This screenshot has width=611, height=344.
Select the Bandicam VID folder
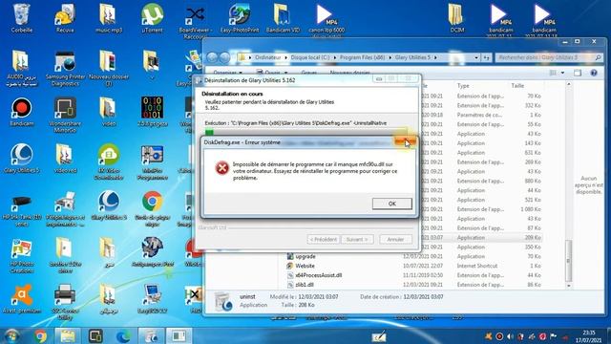tap(283, 18)
